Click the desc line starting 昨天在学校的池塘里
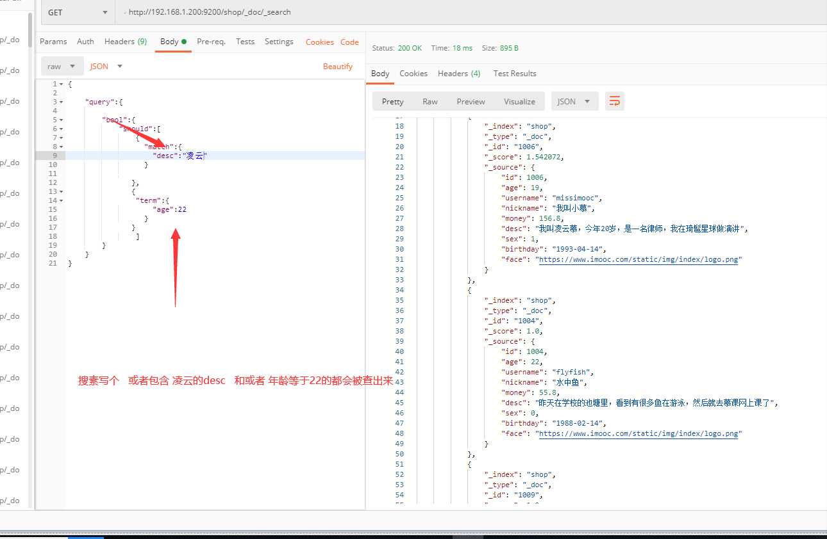The height and width of the screenshot is (539, 827). pos(640,403)
